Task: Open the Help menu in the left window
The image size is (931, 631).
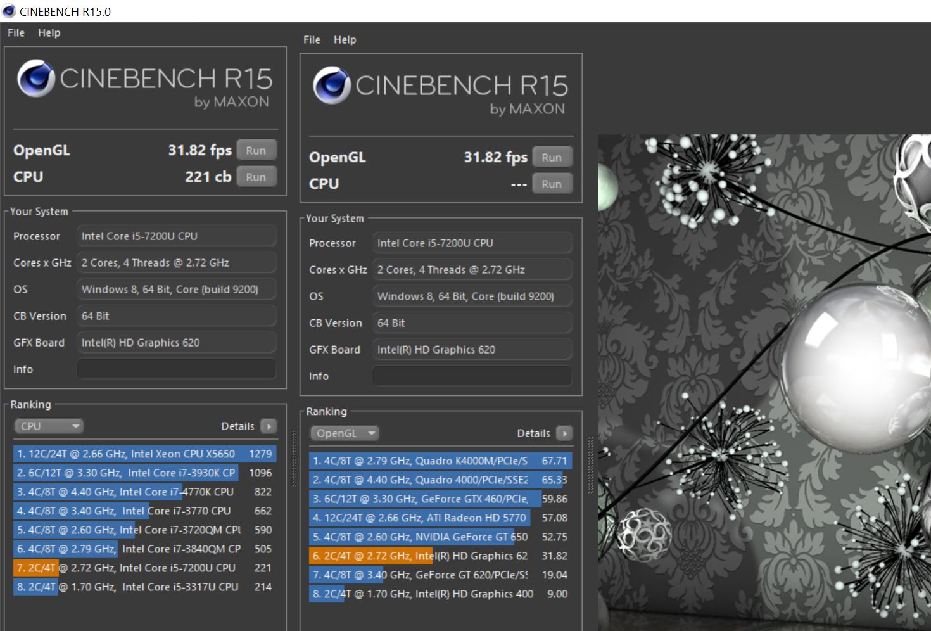Action: (49, 33)
